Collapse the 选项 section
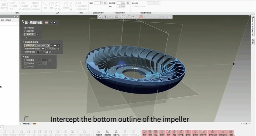The width and height of the screenshot is (256, 136). tap(23, 57)
